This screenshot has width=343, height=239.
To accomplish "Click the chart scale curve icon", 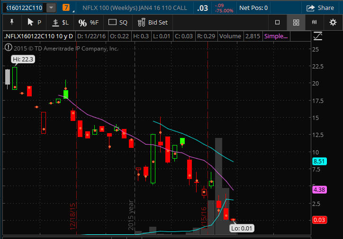I will click(318, 36).
